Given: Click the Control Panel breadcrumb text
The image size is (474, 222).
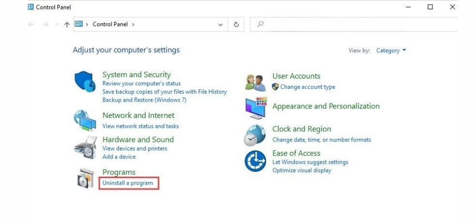Looking at the screenshot, I should 110,24.
